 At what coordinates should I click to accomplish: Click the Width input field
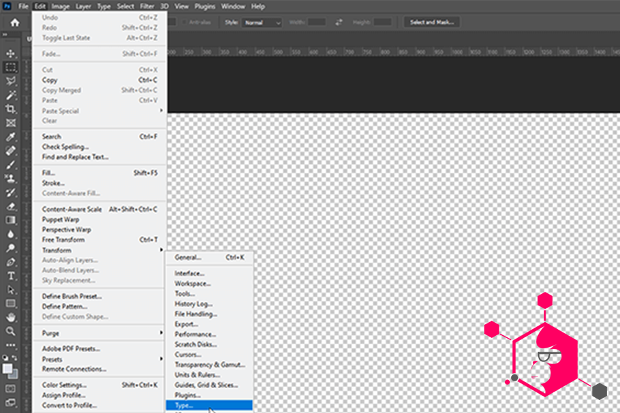point(317,22)
